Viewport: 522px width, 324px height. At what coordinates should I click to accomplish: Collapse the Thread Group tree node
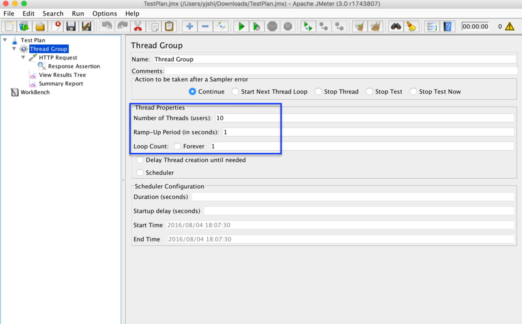point(14,49)
